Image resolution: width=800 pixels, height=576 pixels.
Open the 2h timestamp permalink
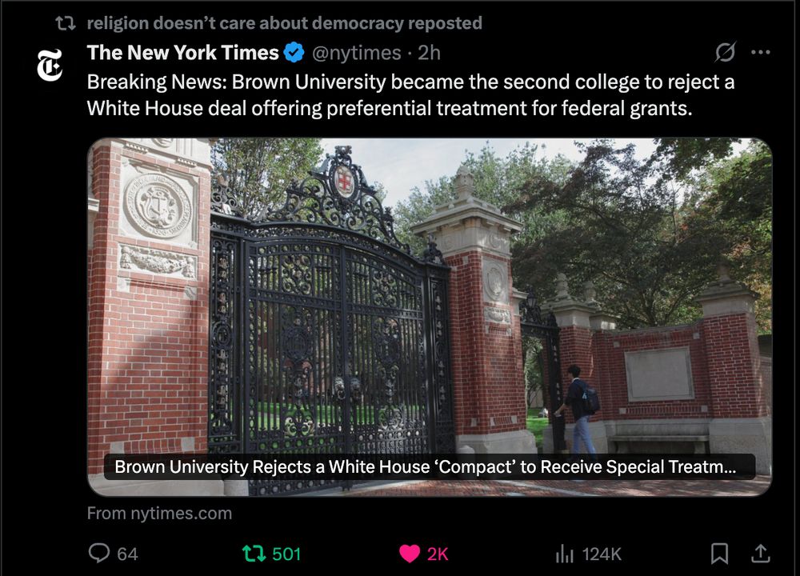click(429, 53)
